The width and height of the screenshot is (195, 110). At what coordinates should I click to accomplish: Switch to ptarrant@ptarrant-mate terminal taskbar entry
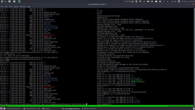[x=72, y=109]
